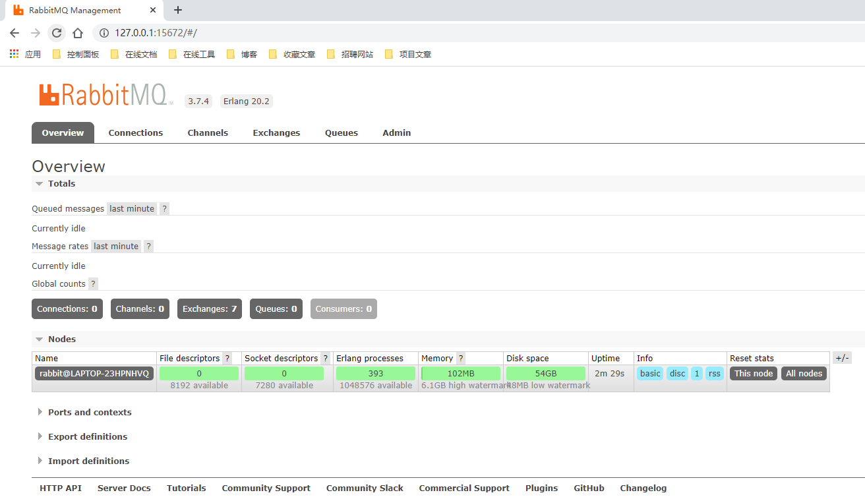Open the 招聘网站 bookmark folder
The width and height of the screenshot is (865, 499).
click(350, 54)
